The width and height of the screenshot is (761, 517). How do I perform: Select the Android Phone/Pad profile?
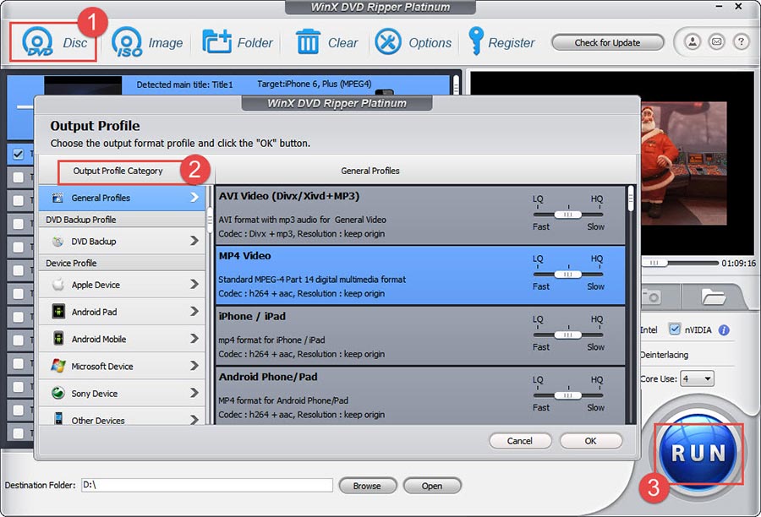click(420, 396)
